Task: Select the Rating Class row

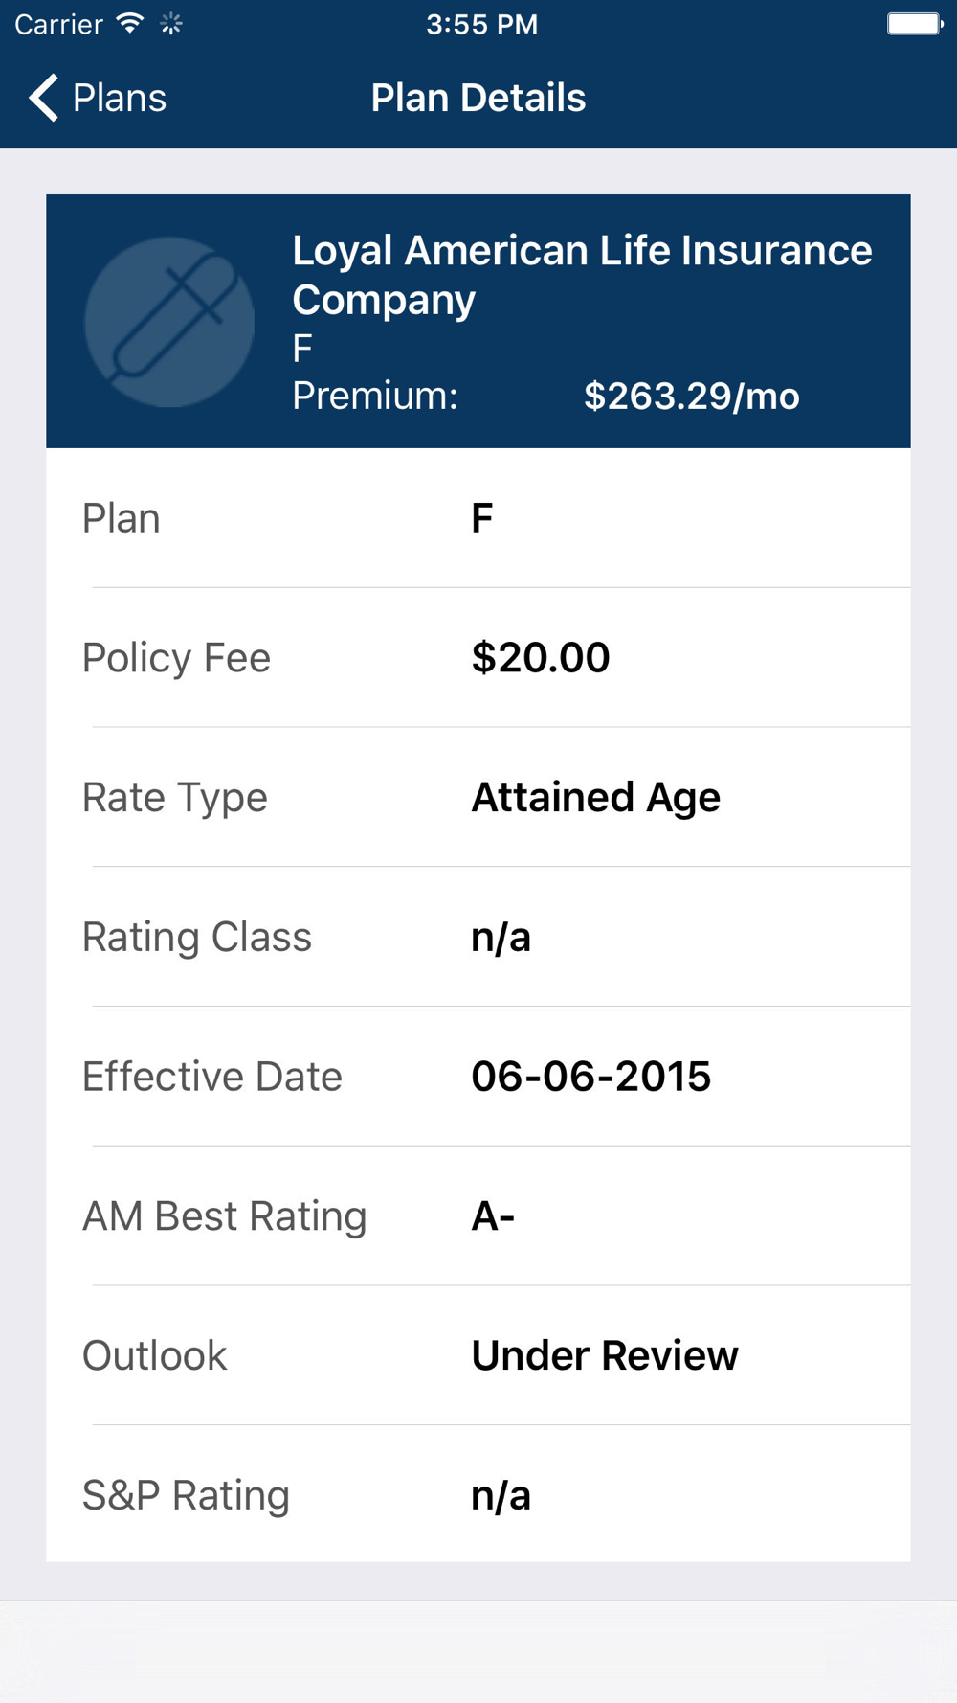Action: (478, 937)
